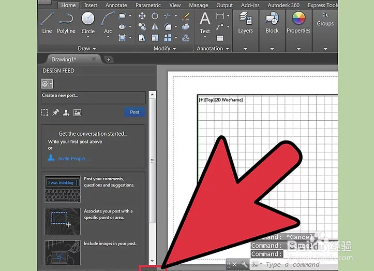Select the Array tool
374x271 pixels.
click(168, 37)
